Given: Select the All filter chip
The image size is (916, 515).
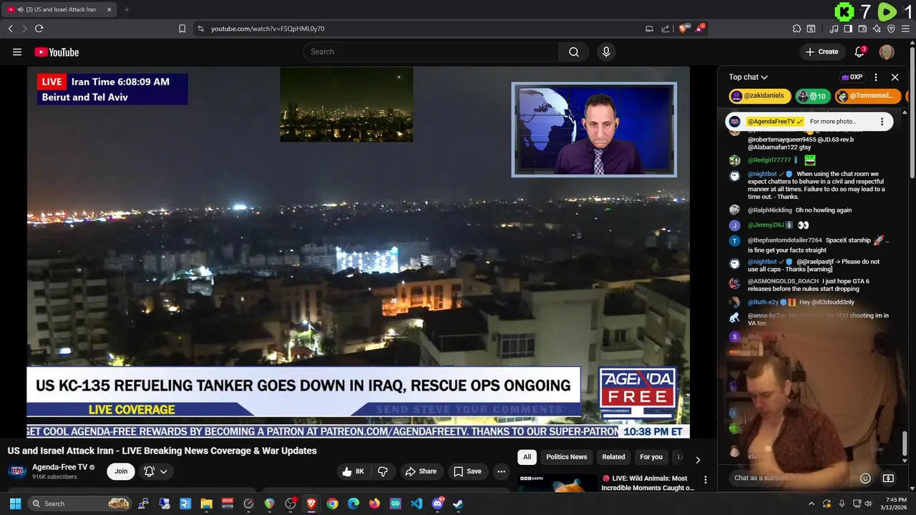Looking at the screenshot, I should tap(527, 457).
